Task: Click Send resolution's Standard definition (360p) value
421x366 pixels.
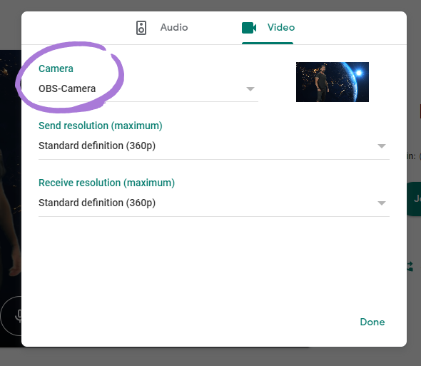Action: (x=97, y=146)
